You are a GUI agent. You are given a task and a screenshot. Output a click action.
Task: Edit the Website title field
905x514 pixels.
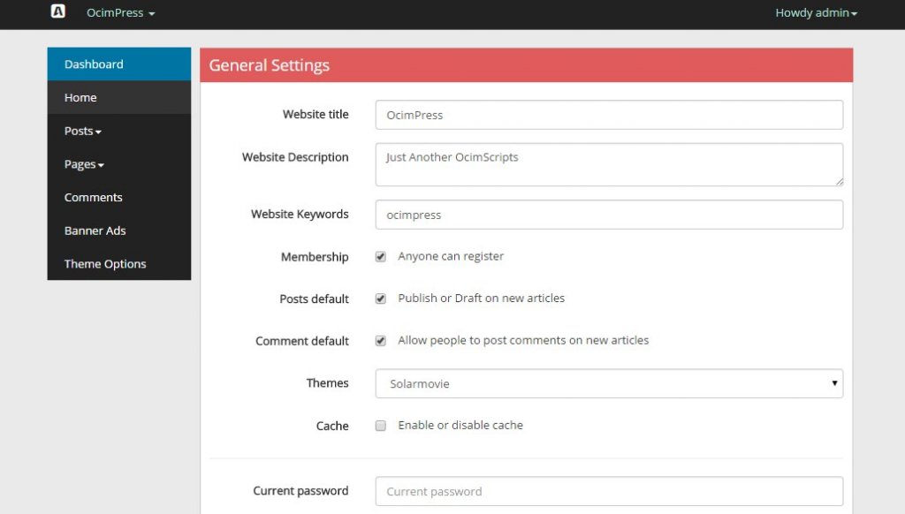click(x=609, y=115)
